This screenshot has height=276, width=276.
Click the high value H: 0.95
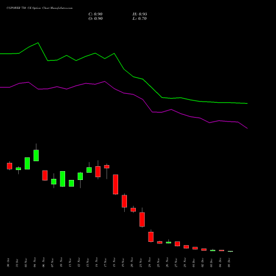140,14
